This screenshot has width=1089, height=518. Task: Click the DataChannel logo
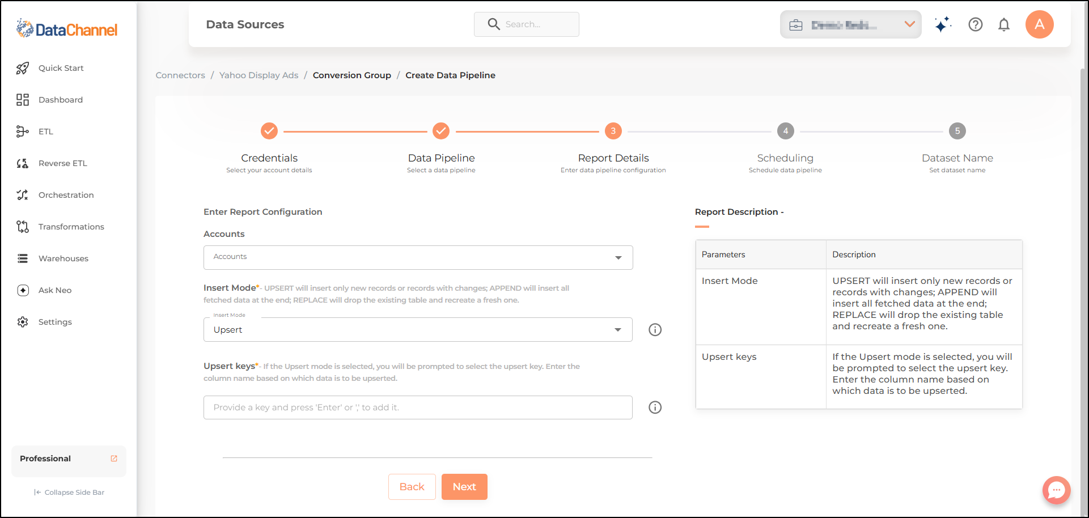pos(67,29)
